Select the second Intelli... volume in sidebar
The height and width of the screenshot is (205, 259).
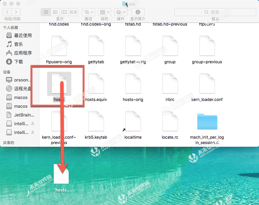click(x=17, y=132)
